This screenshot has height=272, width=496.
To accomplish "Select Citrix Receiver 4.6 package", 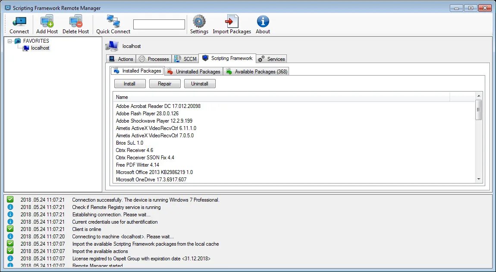I will coord(135,150).
